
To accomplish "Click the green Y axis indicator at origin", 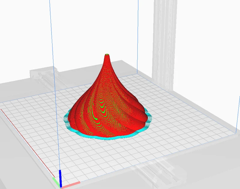I will 56,182.
